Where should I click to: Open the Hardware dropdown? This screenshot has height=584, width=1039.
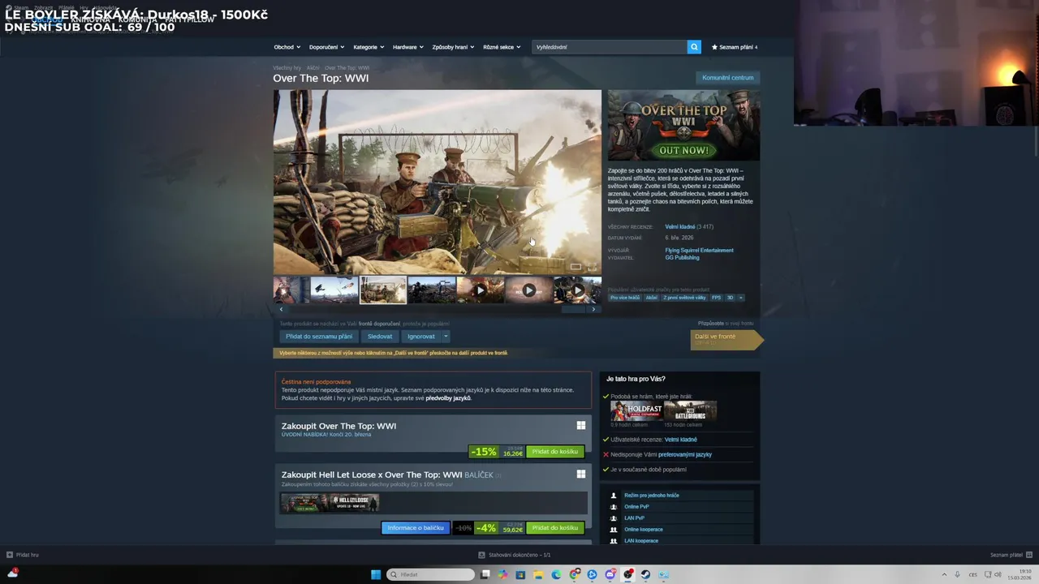point(407,47)
